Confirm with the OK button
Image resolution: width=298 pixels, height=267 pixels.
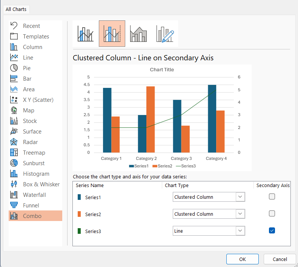[x=242, y=259]
